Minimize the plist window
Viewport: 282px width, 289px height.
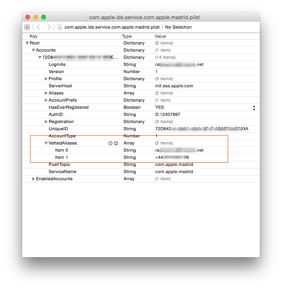point(36,17)
